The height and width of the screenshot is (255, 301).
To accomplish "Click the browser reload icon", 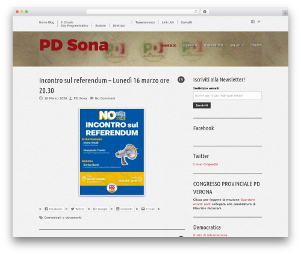I will [x=196, y=12].
